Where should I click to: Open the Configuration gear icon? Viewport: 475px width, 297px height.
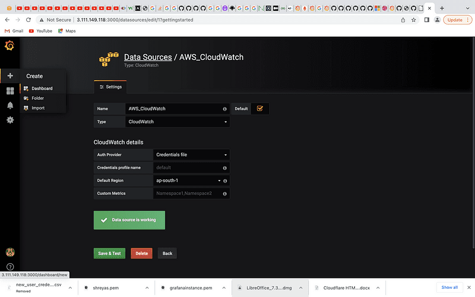tap(10, 120)
